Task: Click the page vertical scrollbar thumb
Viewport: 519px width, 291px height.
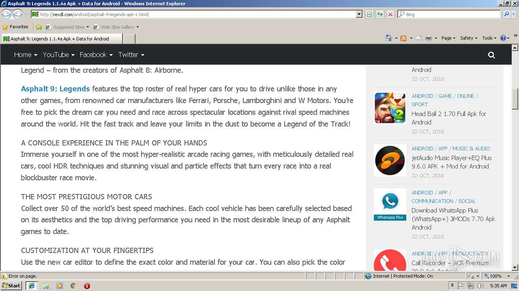Action: [515, 99]
